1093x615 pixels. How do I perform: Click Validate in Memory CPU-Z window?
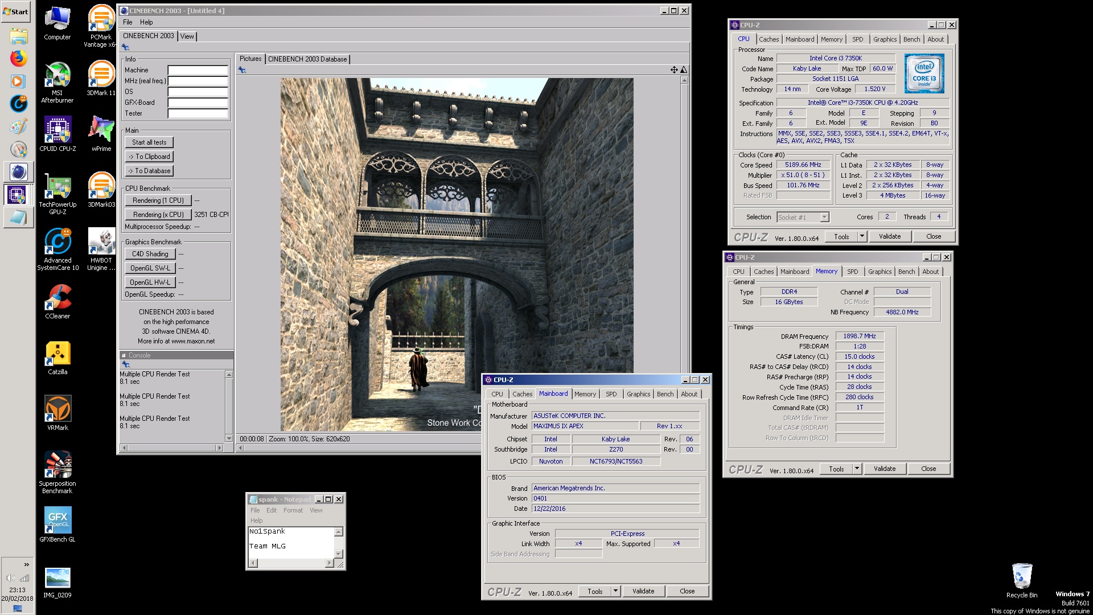[885, 469]
